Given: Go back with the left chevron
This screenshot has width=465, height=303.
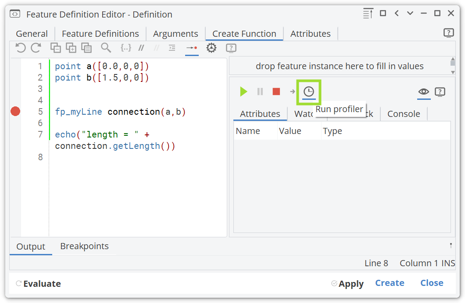Looking at the screenshot, I should pos(397,13).
